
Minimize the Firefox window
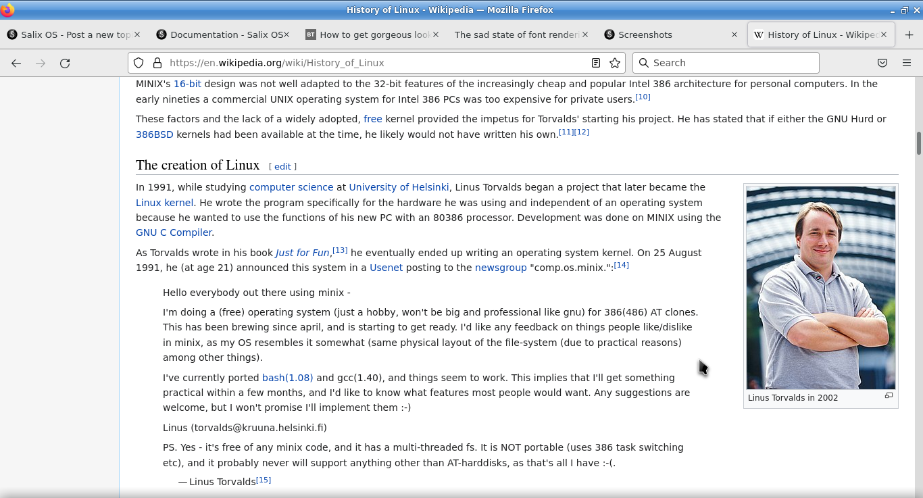[893, 10]
